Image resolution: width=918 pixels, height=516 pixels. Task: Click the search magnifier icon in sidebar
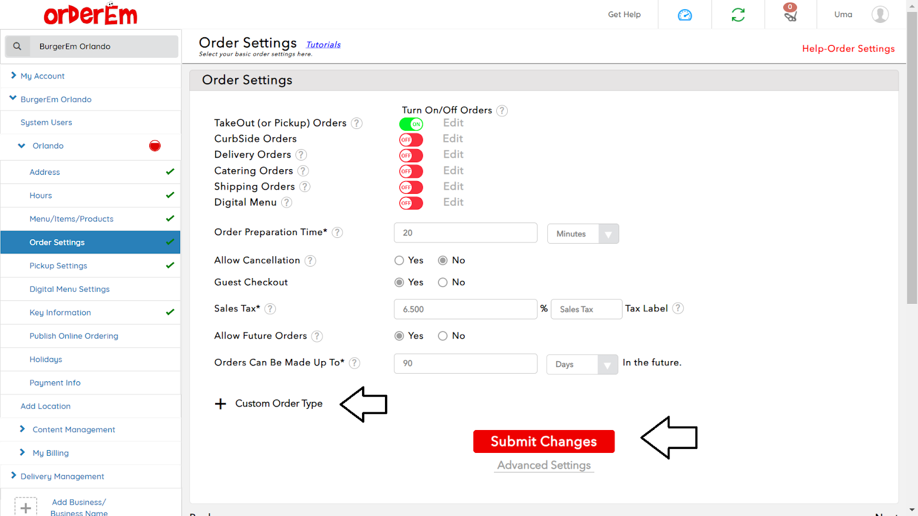click(x=17, y=46)
